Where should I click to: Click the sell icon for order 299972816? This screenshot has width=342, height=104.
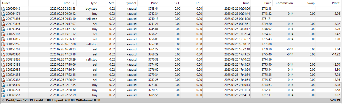click(3, 24)
